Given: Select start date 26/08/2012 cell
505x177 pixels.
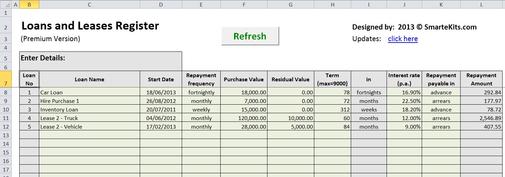Looking at the screenshot, I should (161, 101).
